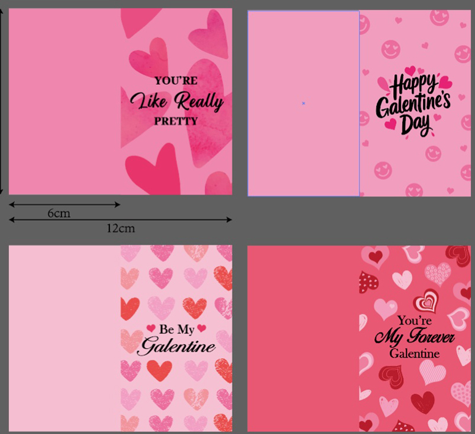Image resolution: width=475 pixels, height=434 pixels.
Task: Click the "You're" text on fourth card
Action: pyautogui.click(x=413, y=321)
